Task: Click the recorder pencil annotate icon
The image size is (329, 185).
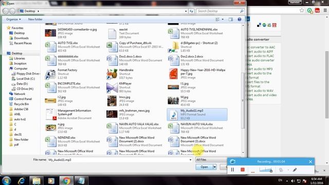Action: click(295, 170)
